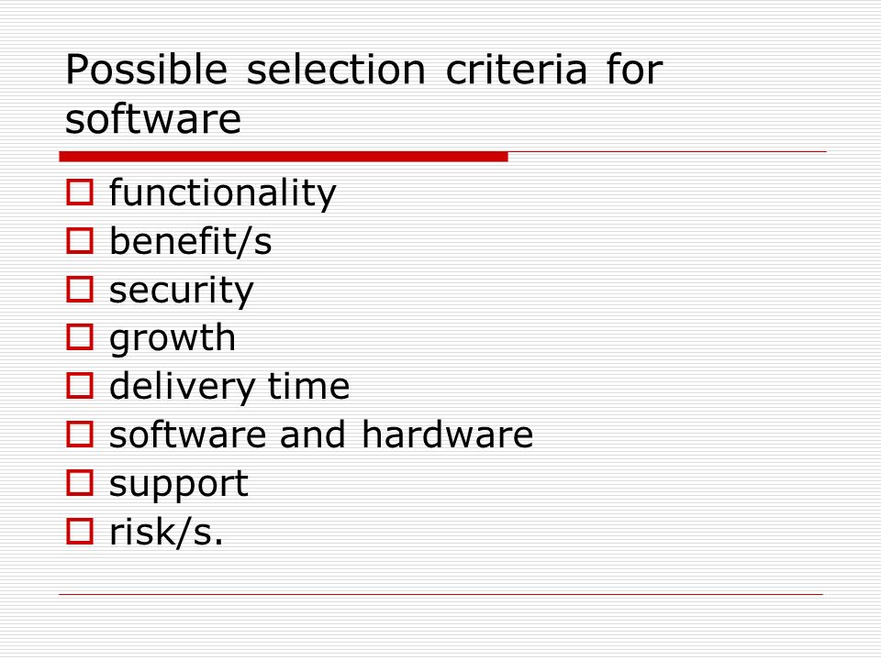Click the red square bullet beside support
This screenshot has width=881, height=660.
(x=80, y=483)
